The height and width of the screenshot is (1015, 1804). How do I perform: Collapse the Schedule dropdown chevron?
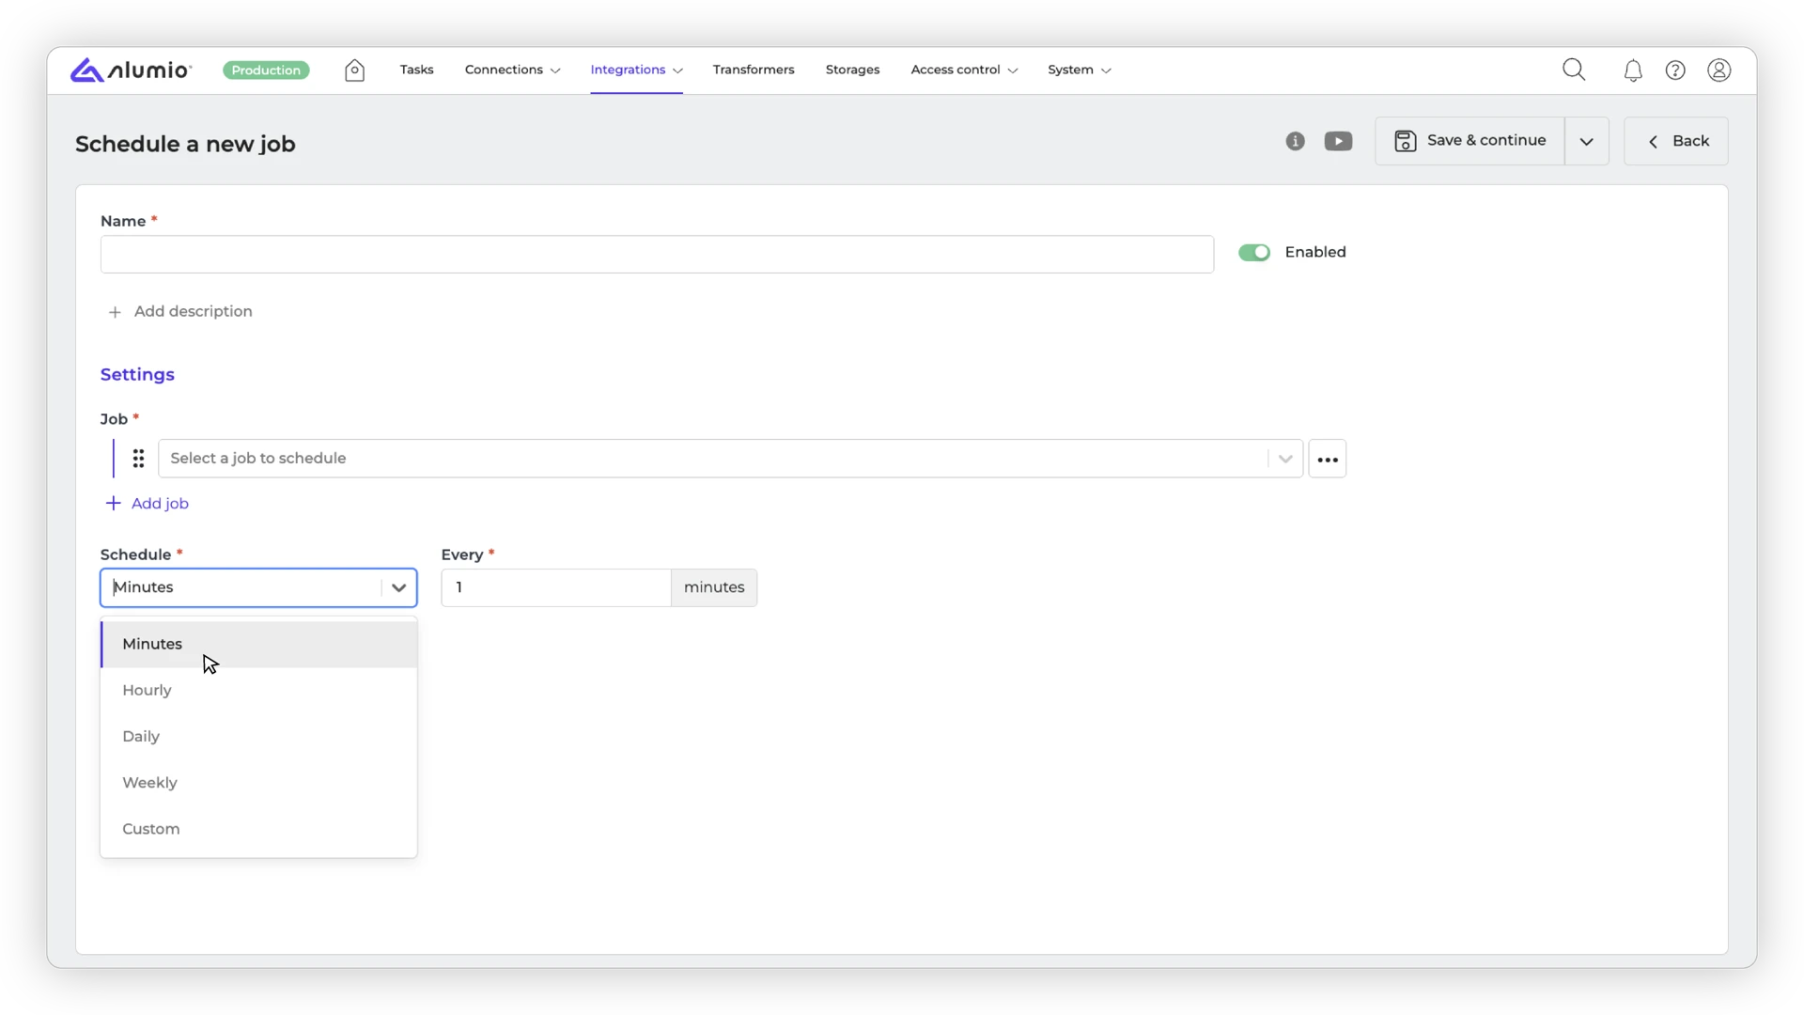click(x=398, y=587)
